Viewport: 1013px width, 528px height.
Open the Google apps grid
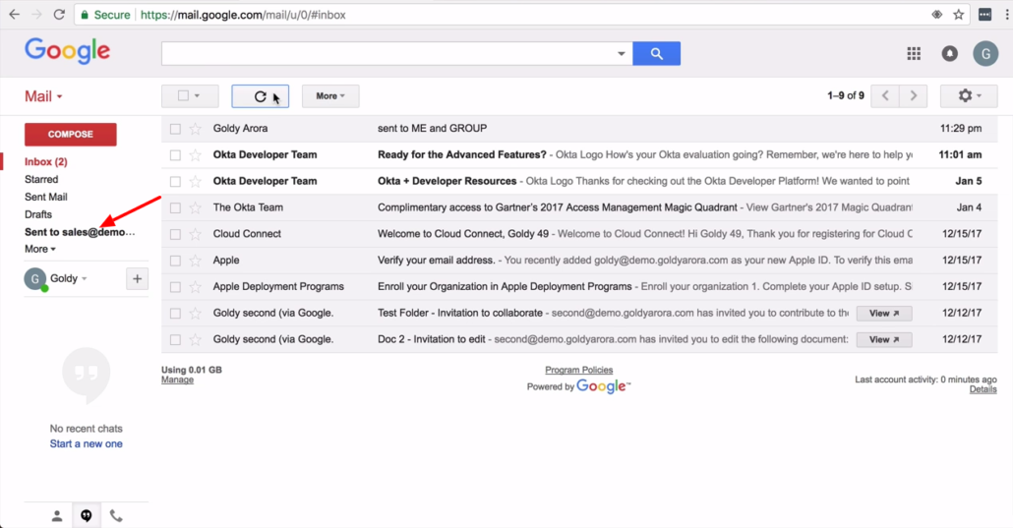914,54
